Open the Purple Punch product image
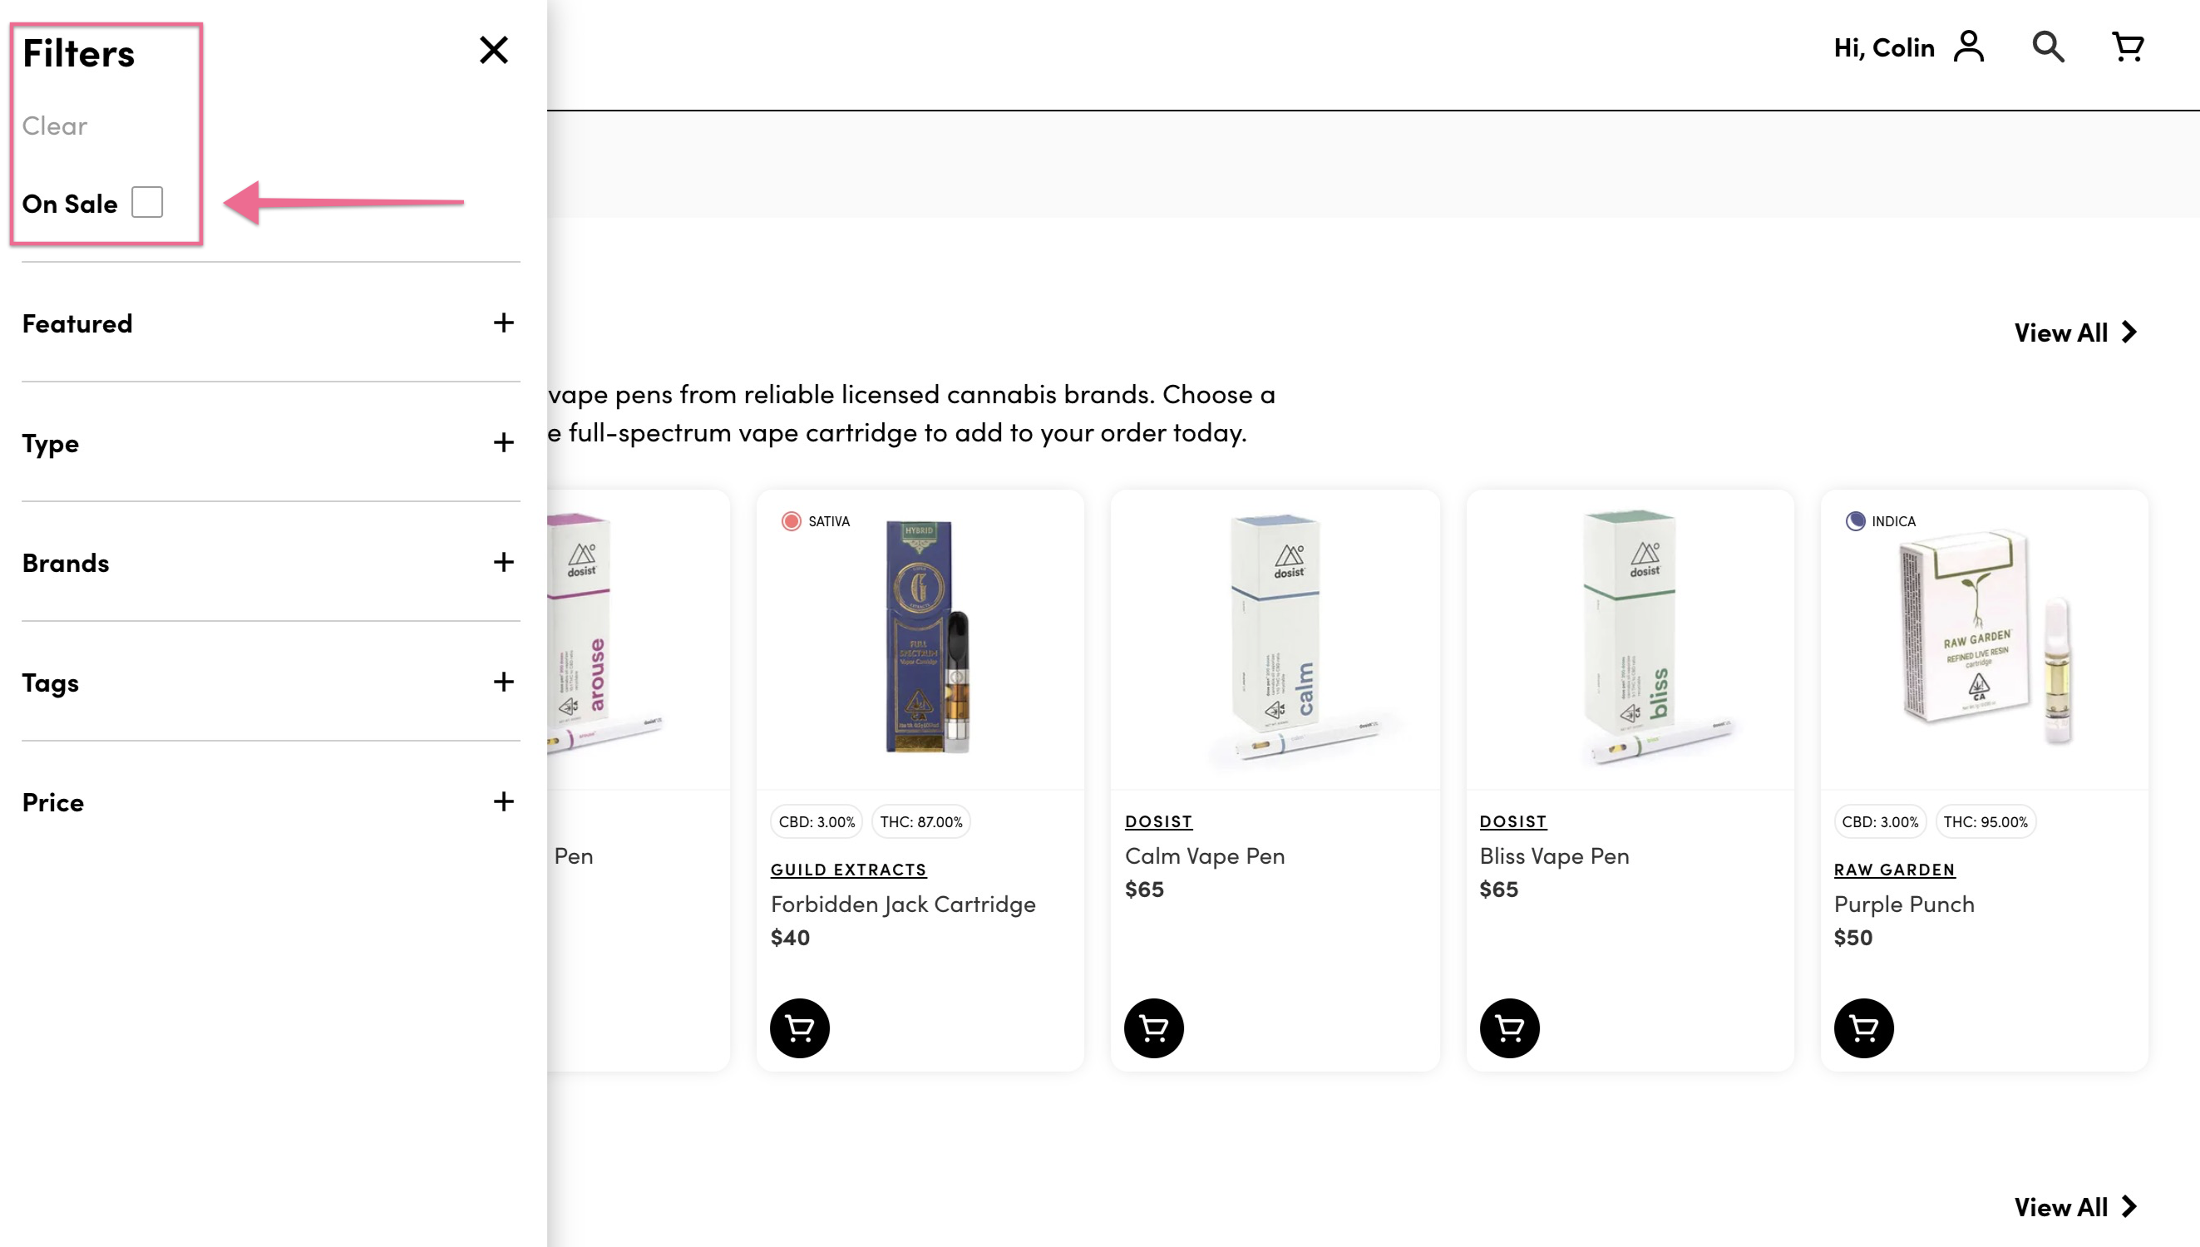This screenshot has width=2200, height=1247. (1983, 638)
